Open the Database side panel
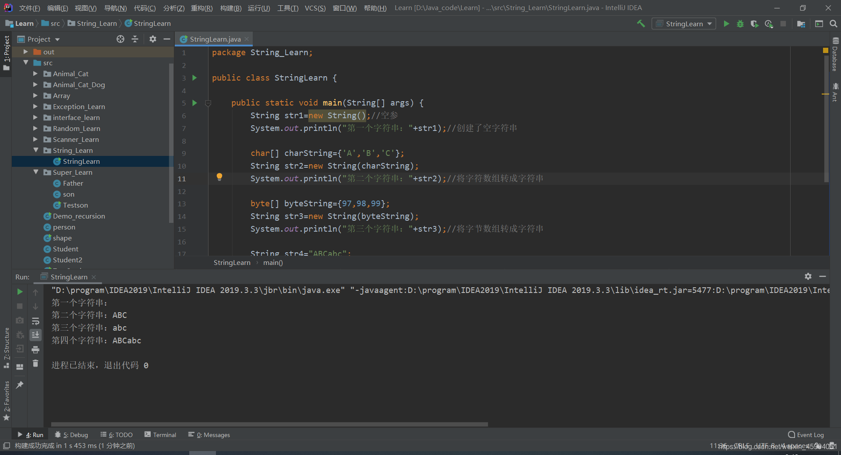This screenshot has width=841, height=455. click(835, 55)
